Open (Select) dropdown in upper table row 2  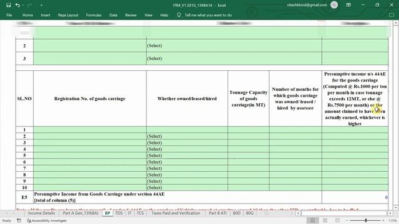(x=234, y=45)
